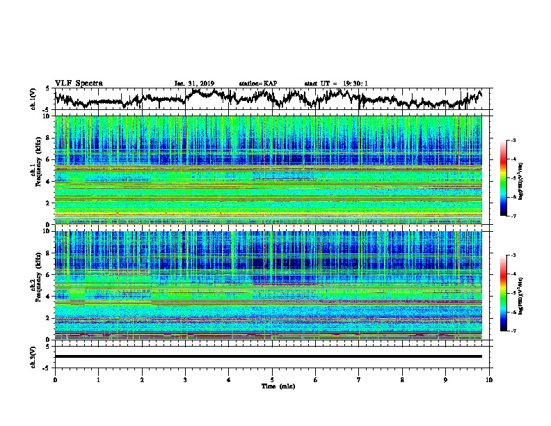Click the ch.2 spectrogram panel
The image size is (551, 426).
pos(269,285)
